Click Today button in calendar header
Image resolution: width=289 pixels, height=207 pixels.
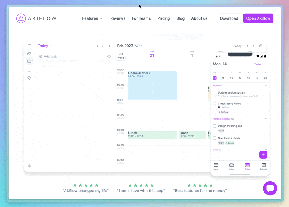[237, 46]
